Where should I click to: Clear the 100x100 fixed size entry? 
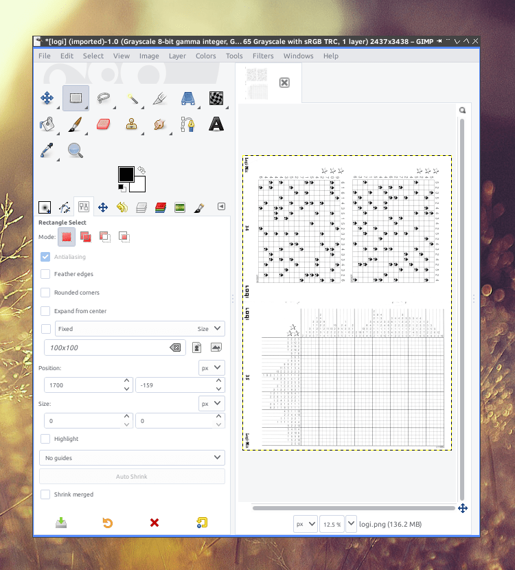(175, 348)
